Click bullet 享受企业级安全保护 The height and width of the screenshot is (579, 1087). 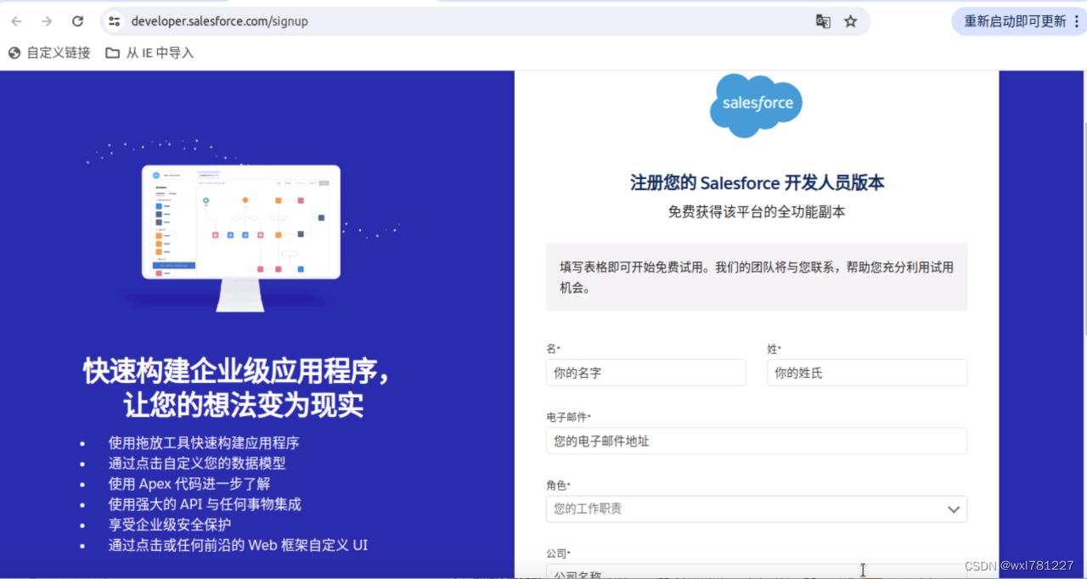[x=170, y=525]
